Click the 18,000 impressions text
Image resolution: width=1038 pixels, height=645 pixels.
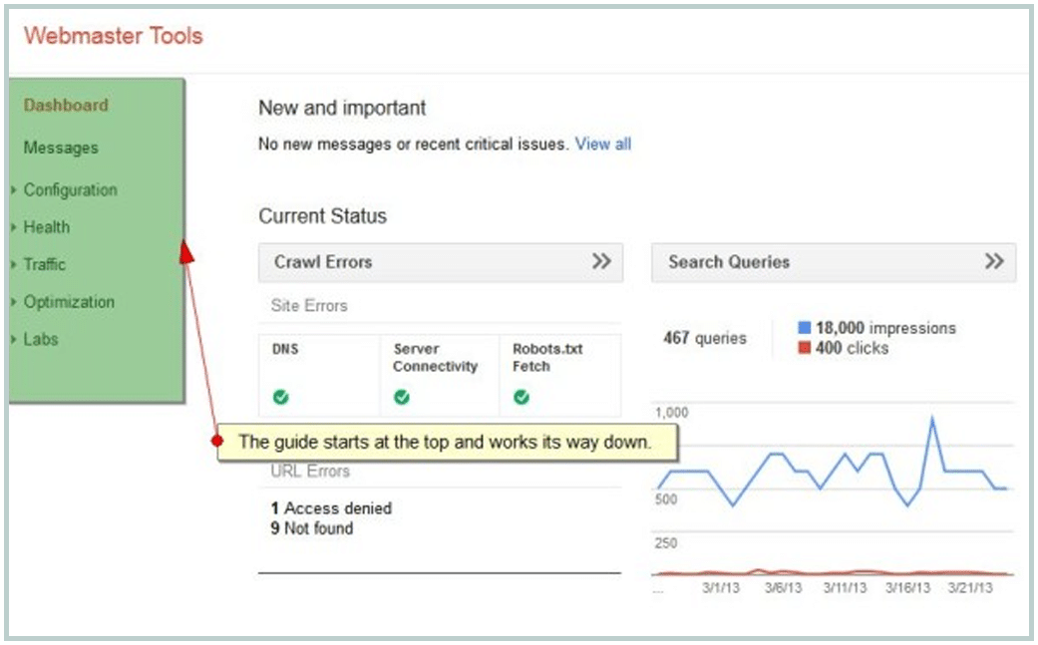[885, 327]
